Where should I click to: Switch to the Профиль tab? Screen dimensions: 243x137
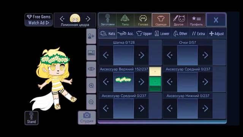point(196,20)
